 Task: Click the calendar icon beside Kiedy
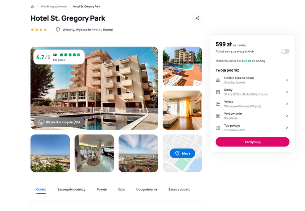pyautogui.click(x=218, y=92)
